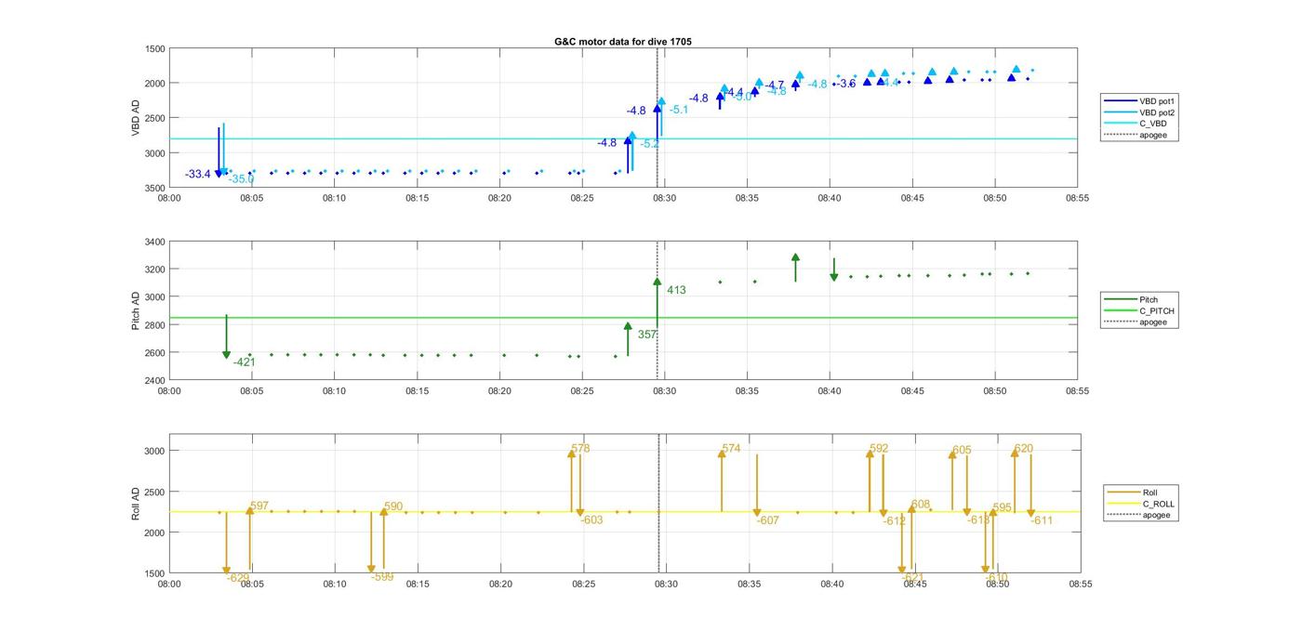
Task: Click the dashed apogee line in the Roll plot
Action: pyautogui.click(x=659, y=504)
